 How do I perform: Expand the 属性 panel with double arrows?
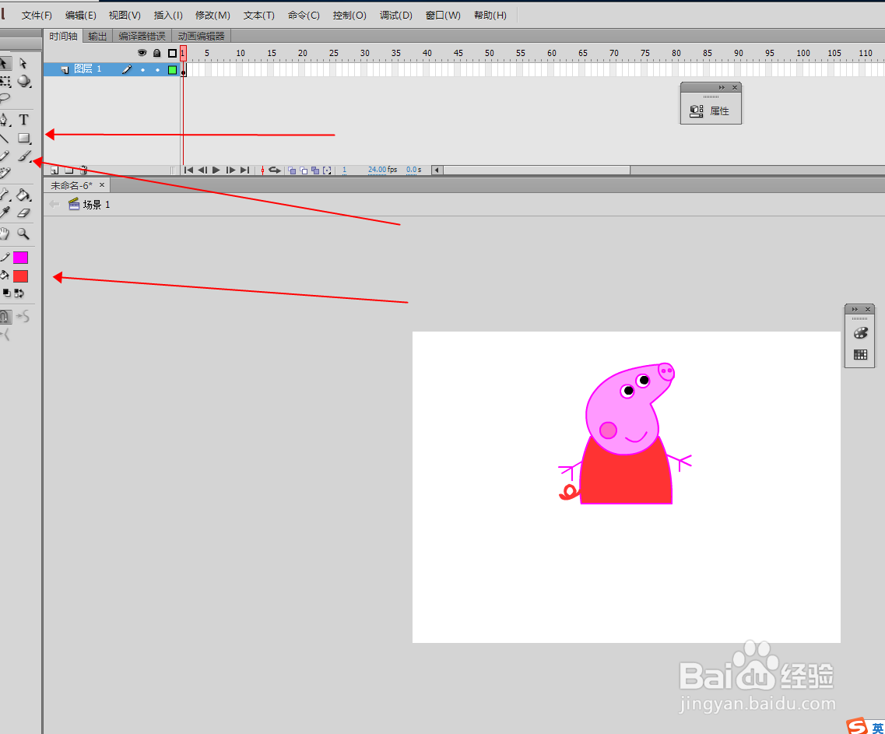722,87
